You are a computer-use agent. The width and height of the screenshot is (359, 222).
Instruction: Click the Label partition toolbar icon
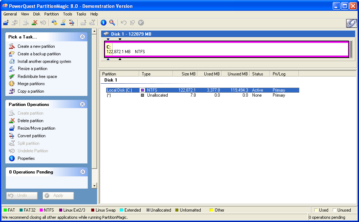tap(54, 23)
